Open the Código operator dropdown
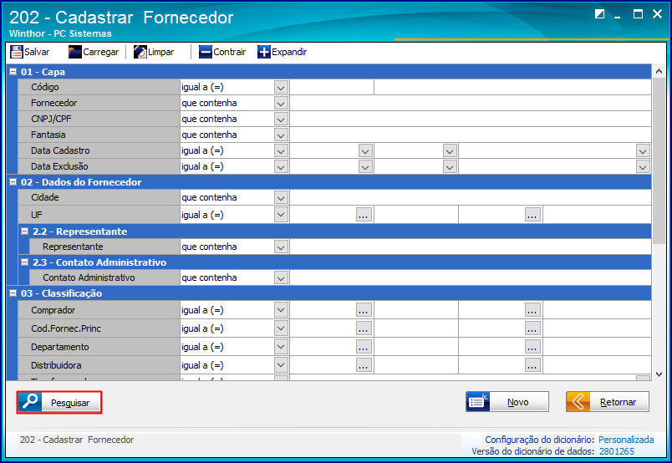 [x=281, y=88]
